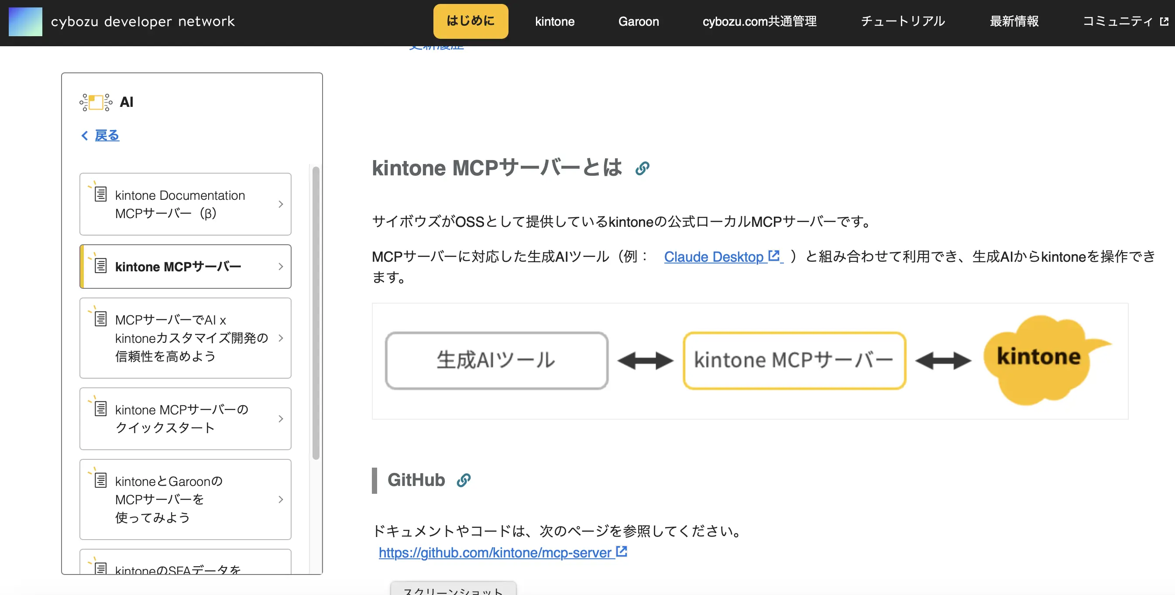
Task: Click document icon of MCPサーバーでAI article
Action: point(100,319)
